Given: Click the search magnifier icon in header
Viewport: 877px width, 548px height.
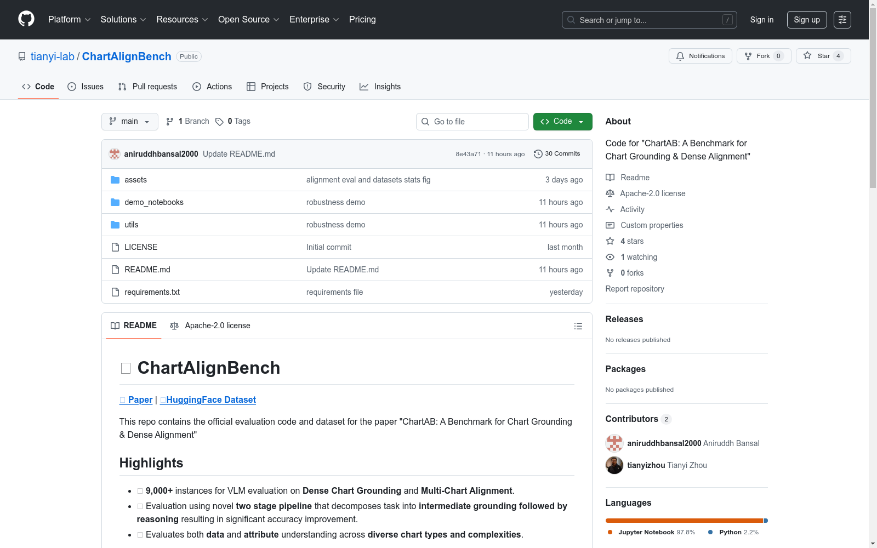Looking at the screenshot, I should 571,20.
